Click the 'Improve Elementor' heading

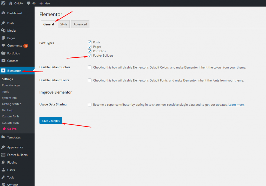[56, 92]
